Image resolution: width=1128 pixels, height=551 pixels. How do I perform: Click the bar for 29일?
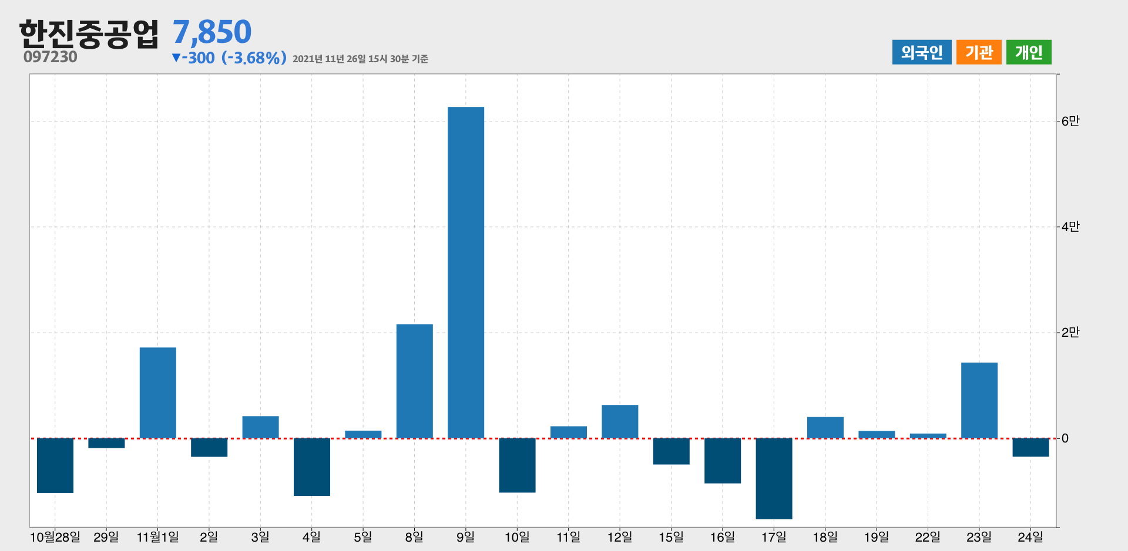[106, 443]
